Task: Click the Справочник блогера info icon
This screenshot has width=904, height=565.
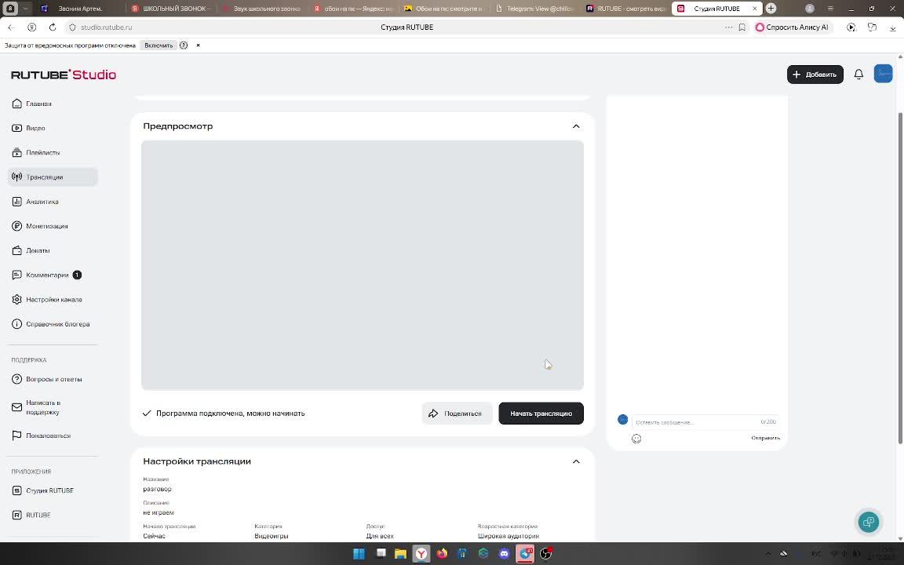Action: (16, 324)
